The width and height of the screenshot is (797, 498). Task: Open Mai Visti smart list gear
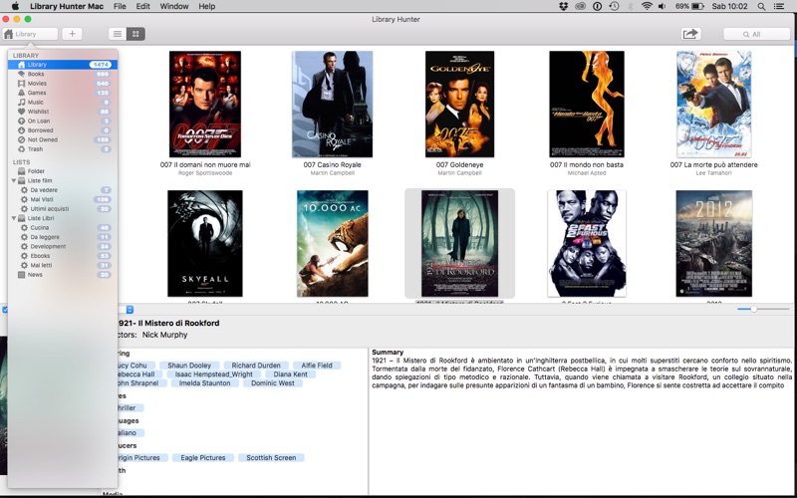(24, 200)
